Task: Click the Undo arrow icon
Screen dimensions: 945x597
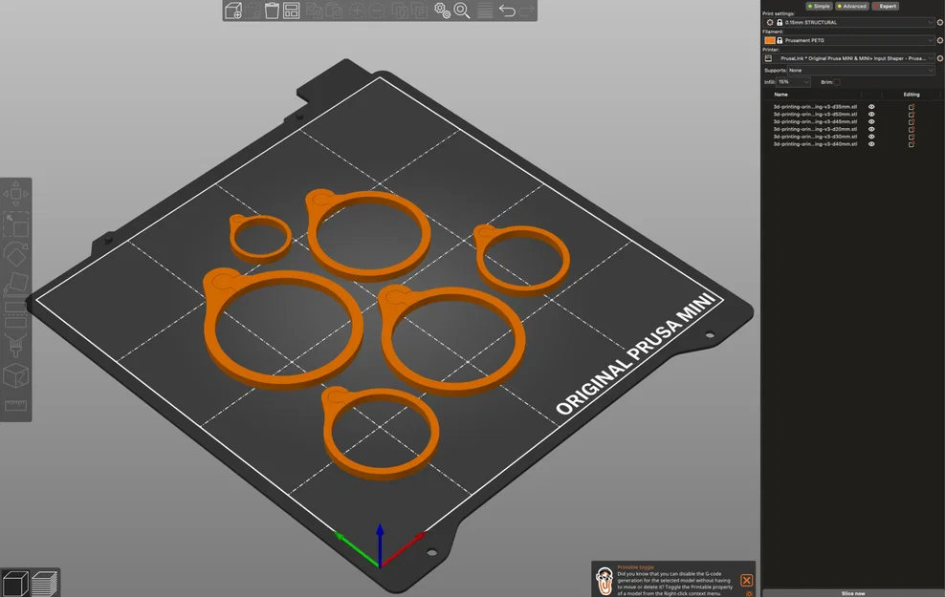Action: [507, 11]
